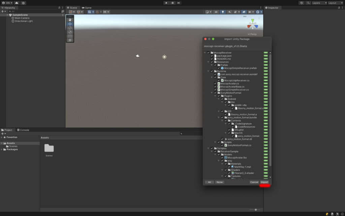345x216 pixels.
Task: Select Main Camera in Hierarchy
Action: [x=22, y=18]
